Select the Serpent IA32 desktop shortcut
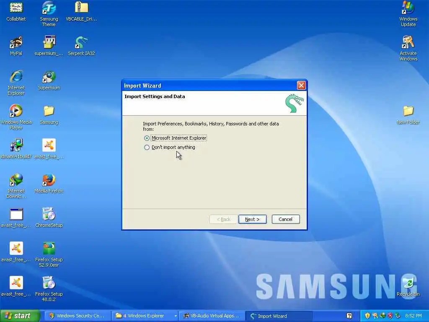Screen dimensions: 429x322 pos(81,46)
